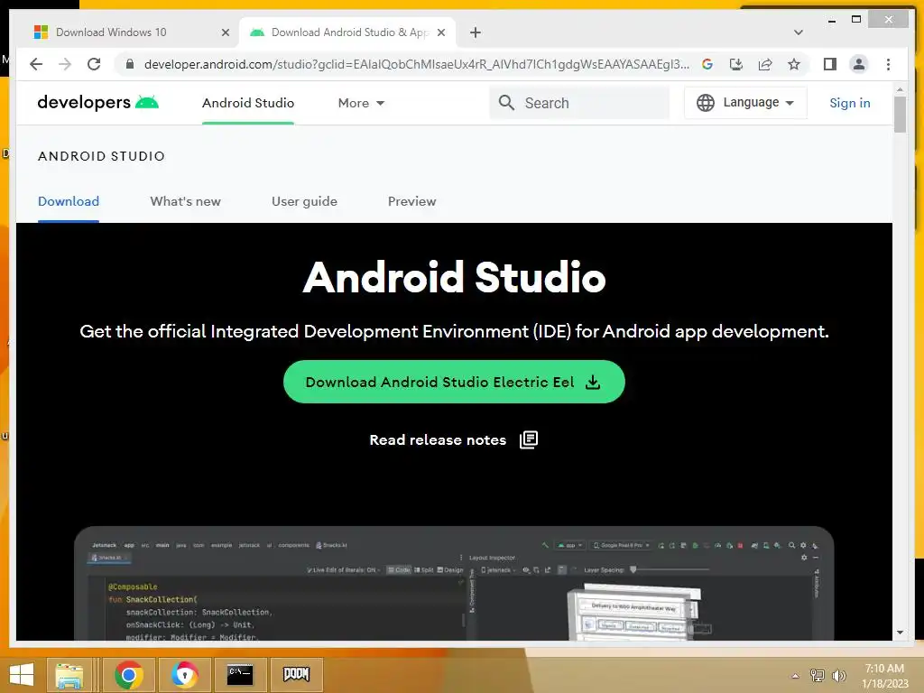Select the Download sub-tab

tap(69, 201)
